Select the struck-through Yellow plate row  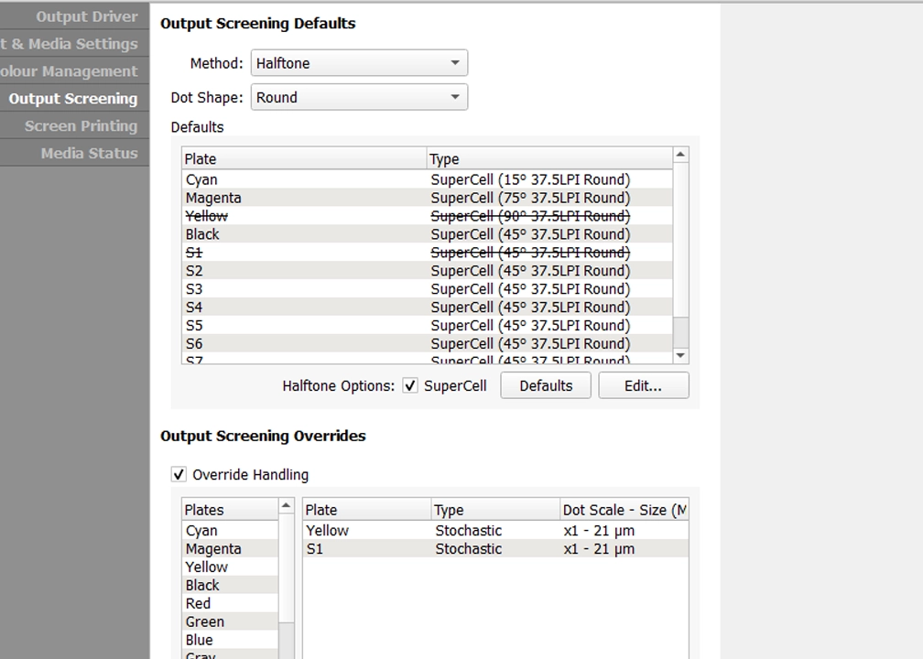pos(275,216)
